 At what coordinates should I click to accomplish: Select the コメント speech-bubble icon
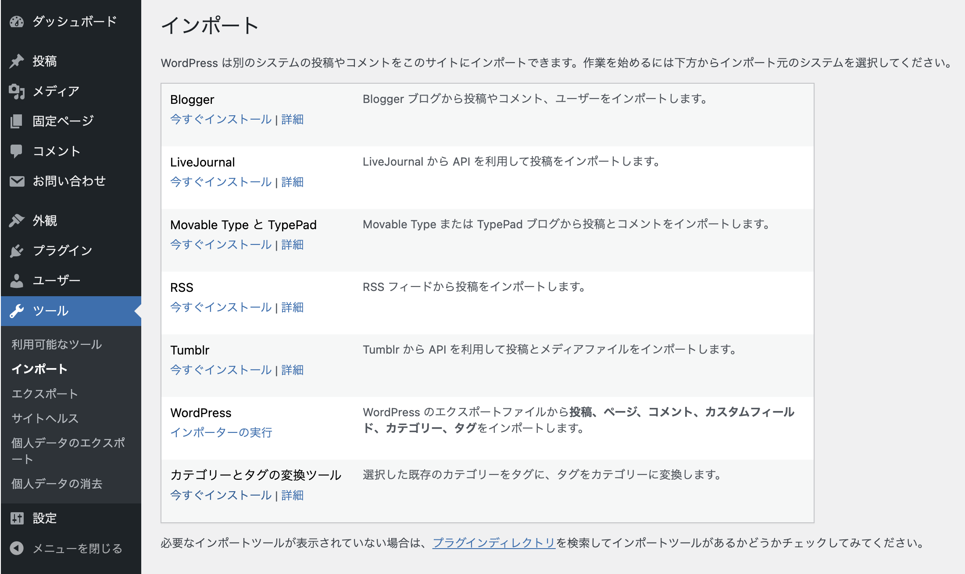pyautogui.click(x=17, y=151)
